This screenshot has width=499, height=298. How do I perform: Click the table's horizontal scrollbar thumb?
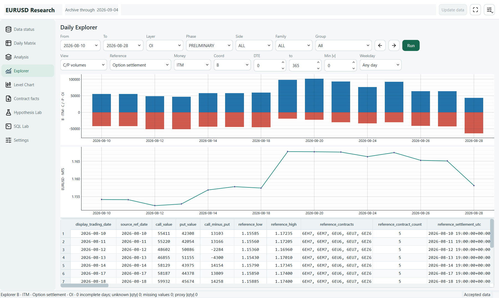click(85, 285)
